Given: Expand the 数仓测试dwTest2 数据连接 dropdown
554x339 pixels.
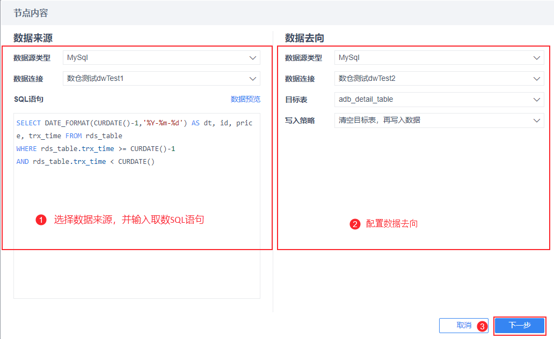Looking at the screenshot, I should tap(439, 79).
